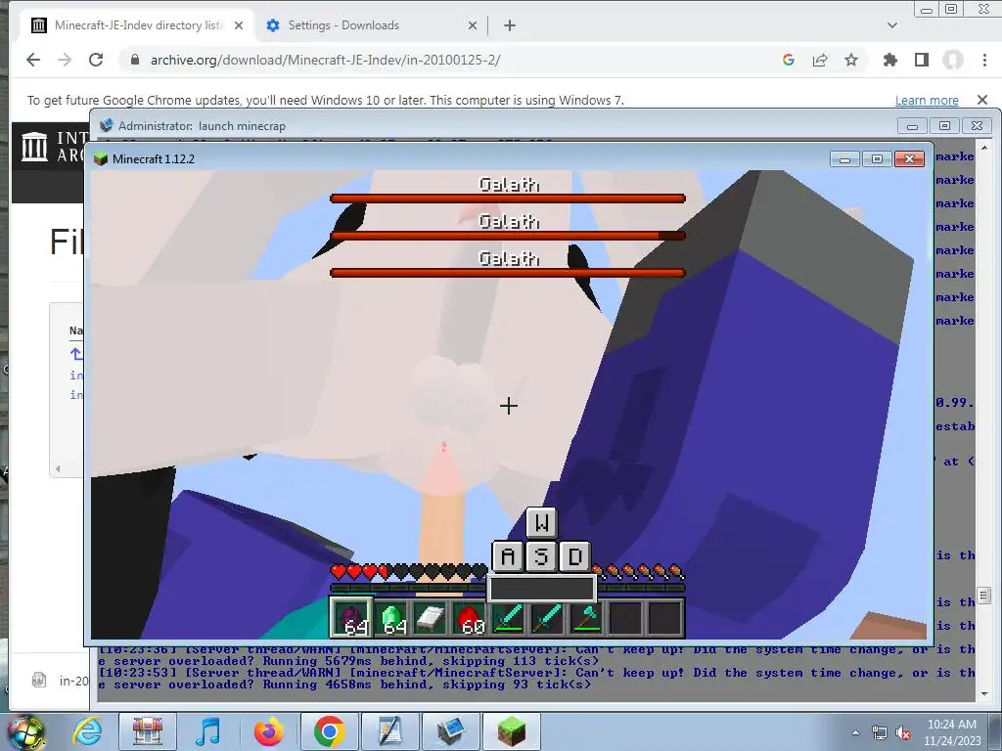
Task: Go forward in Chrome
Action: pyautogui.click(x=65, y=60)
